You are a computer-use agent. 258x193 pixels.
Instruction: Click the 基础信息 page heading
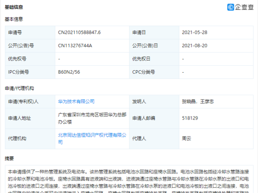click(x=14, y=7)
